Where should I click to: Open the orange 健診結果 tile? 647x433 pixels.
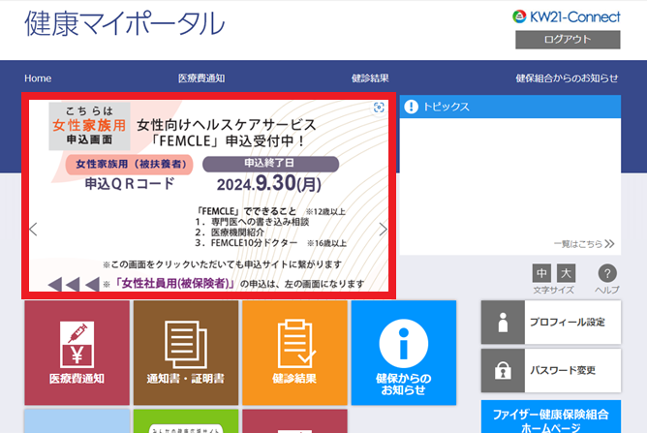[295, 353]
